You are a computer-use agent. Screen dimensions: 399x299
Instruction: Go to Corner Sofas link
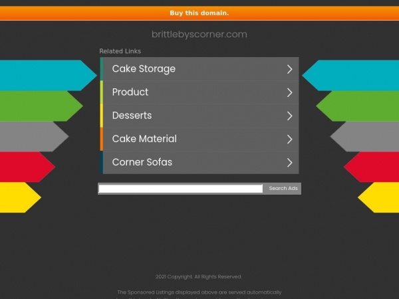[199, 163]
